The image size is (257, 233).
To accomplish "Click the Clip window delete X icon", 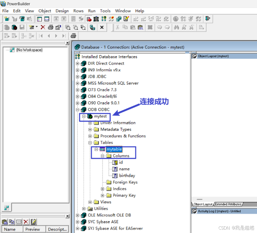I will [x=26, y=222].
